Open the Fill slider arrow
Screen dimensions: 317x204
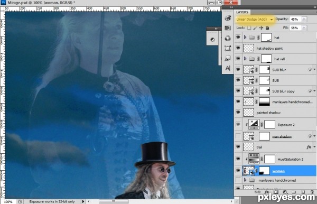click(304, 27)
